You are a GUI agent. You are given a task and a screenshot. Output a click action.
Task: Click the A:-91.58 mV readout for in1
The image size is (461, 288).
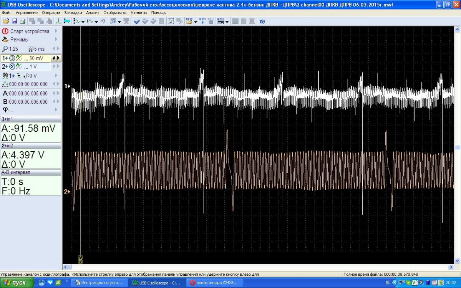pos(28,128)
